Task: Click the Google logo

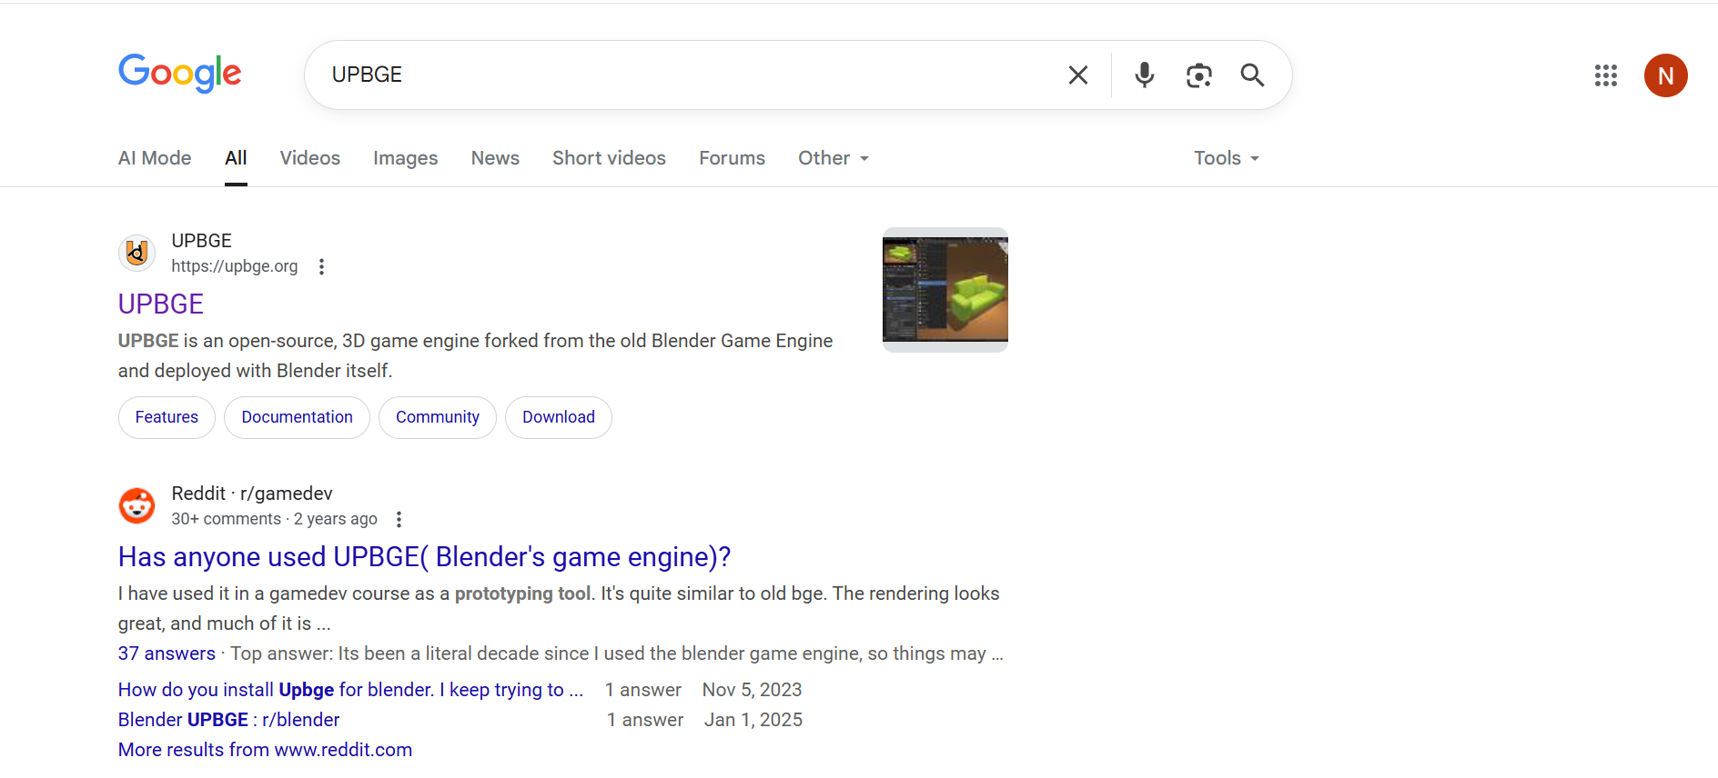Action: pos(180,73)
